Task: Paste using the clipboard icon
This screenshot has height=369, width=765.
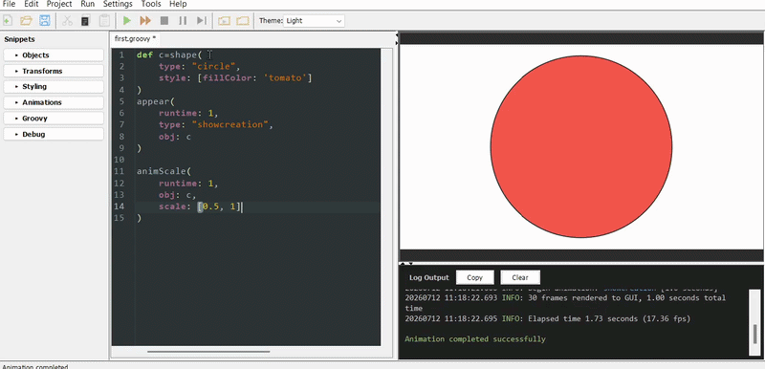Action: tap(104, 20)
